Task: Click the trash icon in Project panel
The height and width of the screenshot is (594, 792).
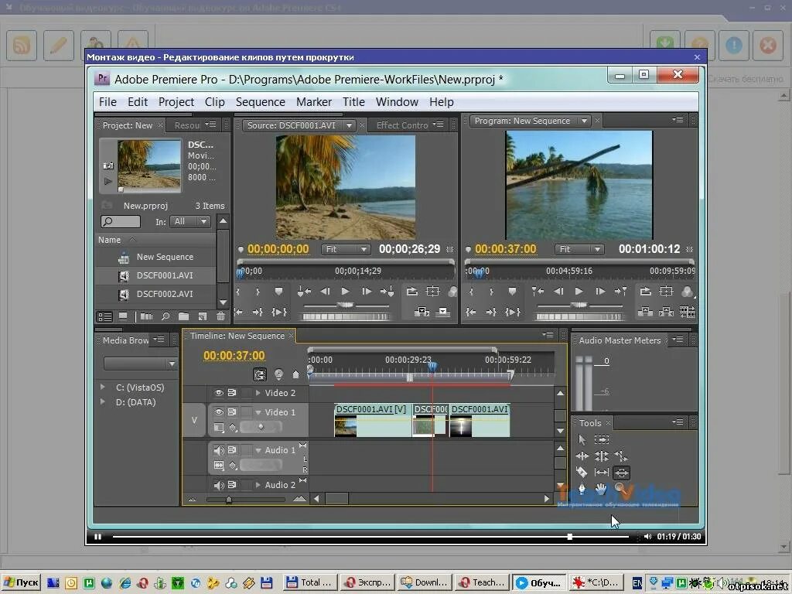Action: point(221,316)
